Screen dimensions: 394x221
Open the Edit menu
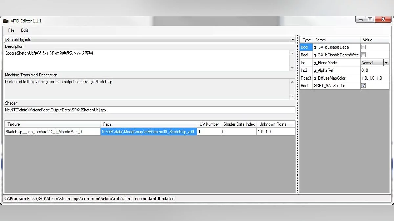[x=25, y=30]
